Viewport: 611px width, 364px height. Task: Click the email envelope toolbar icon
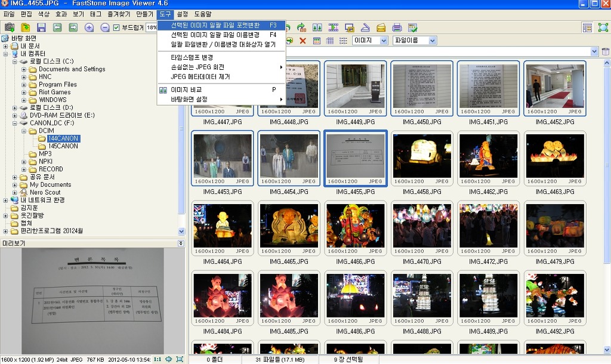[x=381, y=27]
